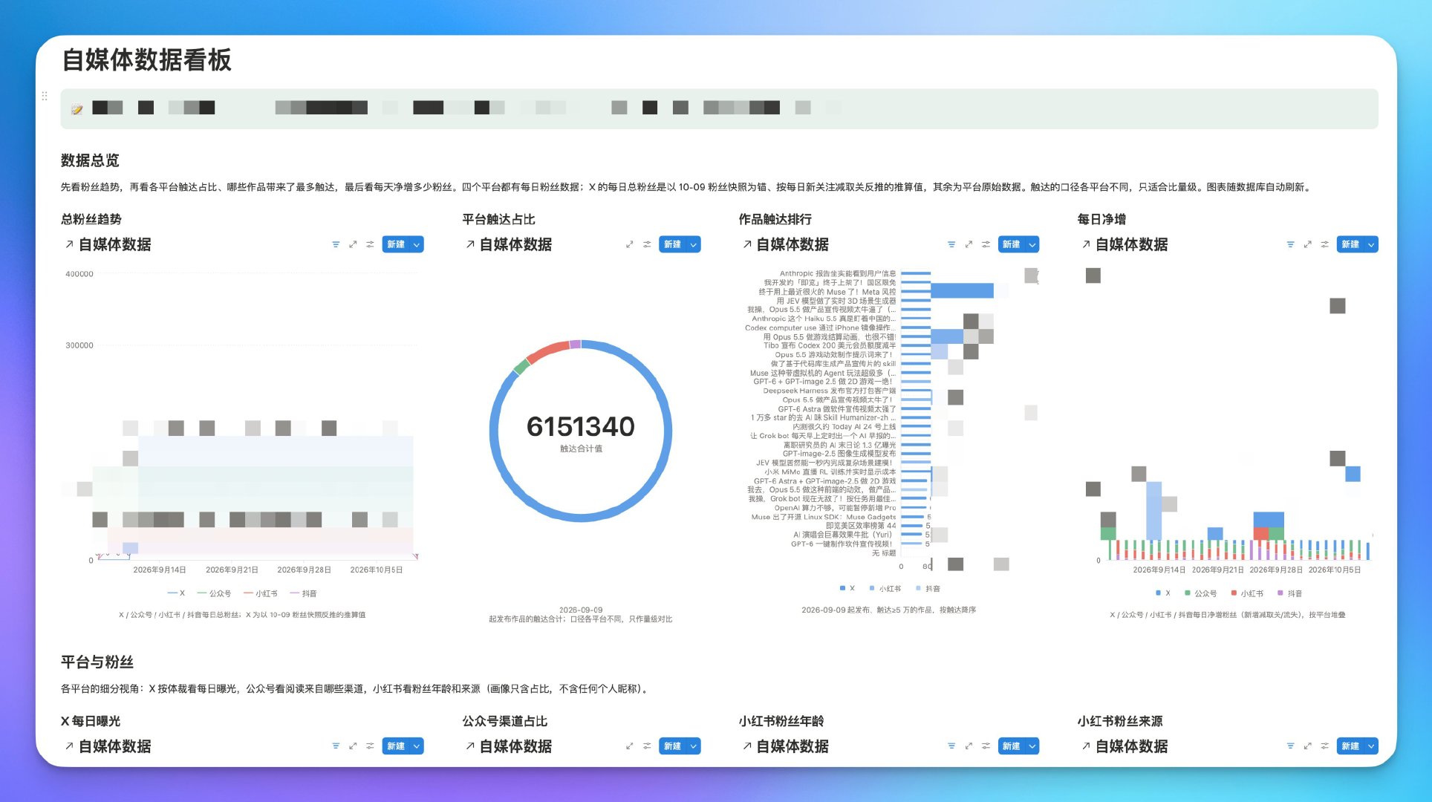Toggle X series in 作品触达排行 legend

tap(847, 588)
